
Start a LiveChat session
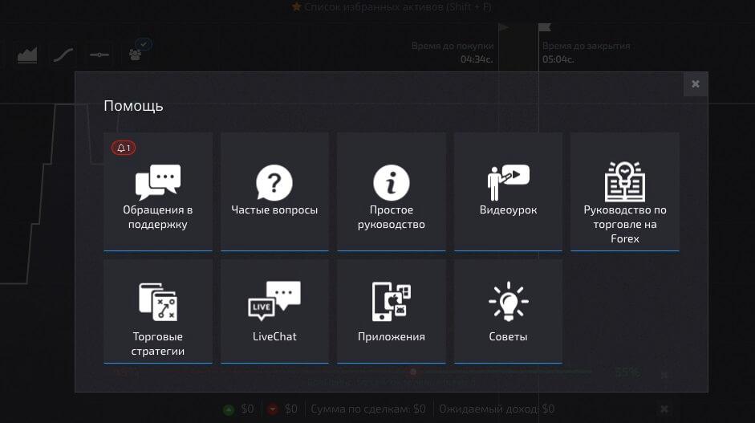coord(274,321)
